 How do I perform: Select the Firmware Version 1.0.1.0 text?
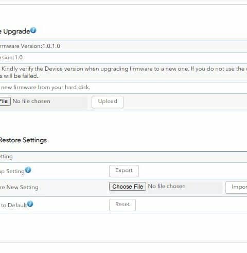tap(30, 46)
